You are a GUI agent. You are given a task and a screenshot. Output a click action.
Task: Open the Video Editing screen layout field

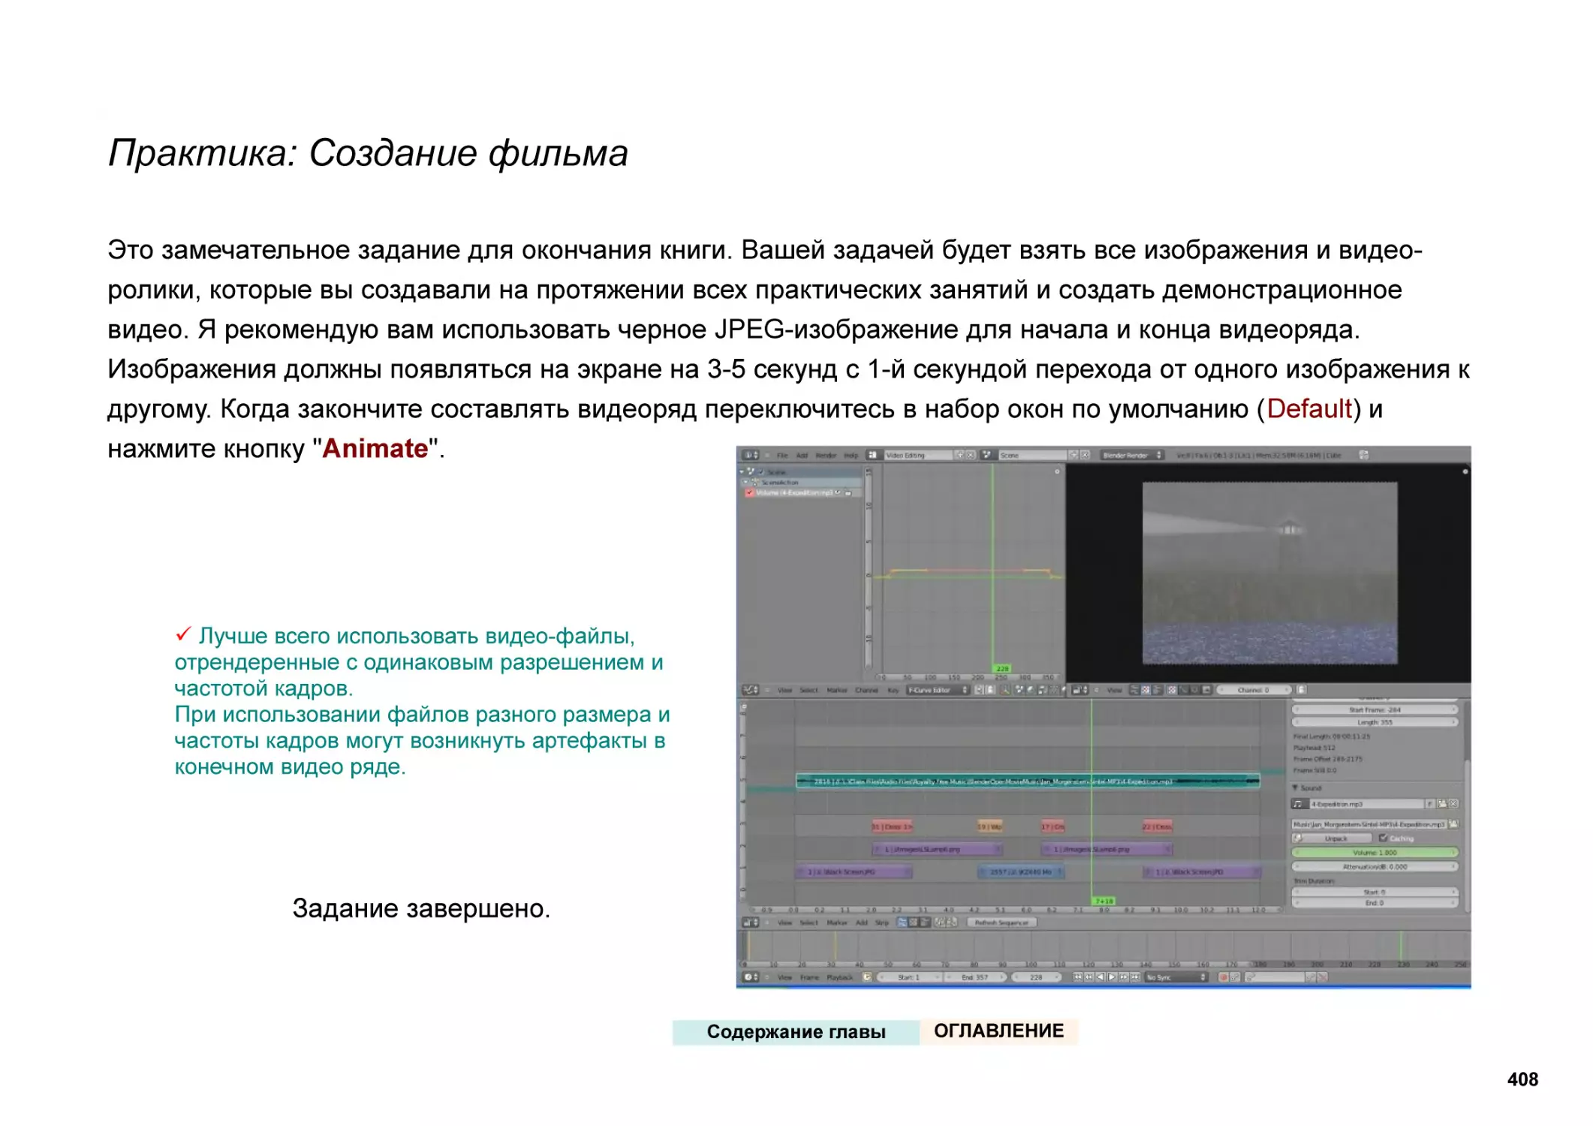(917, 455)
